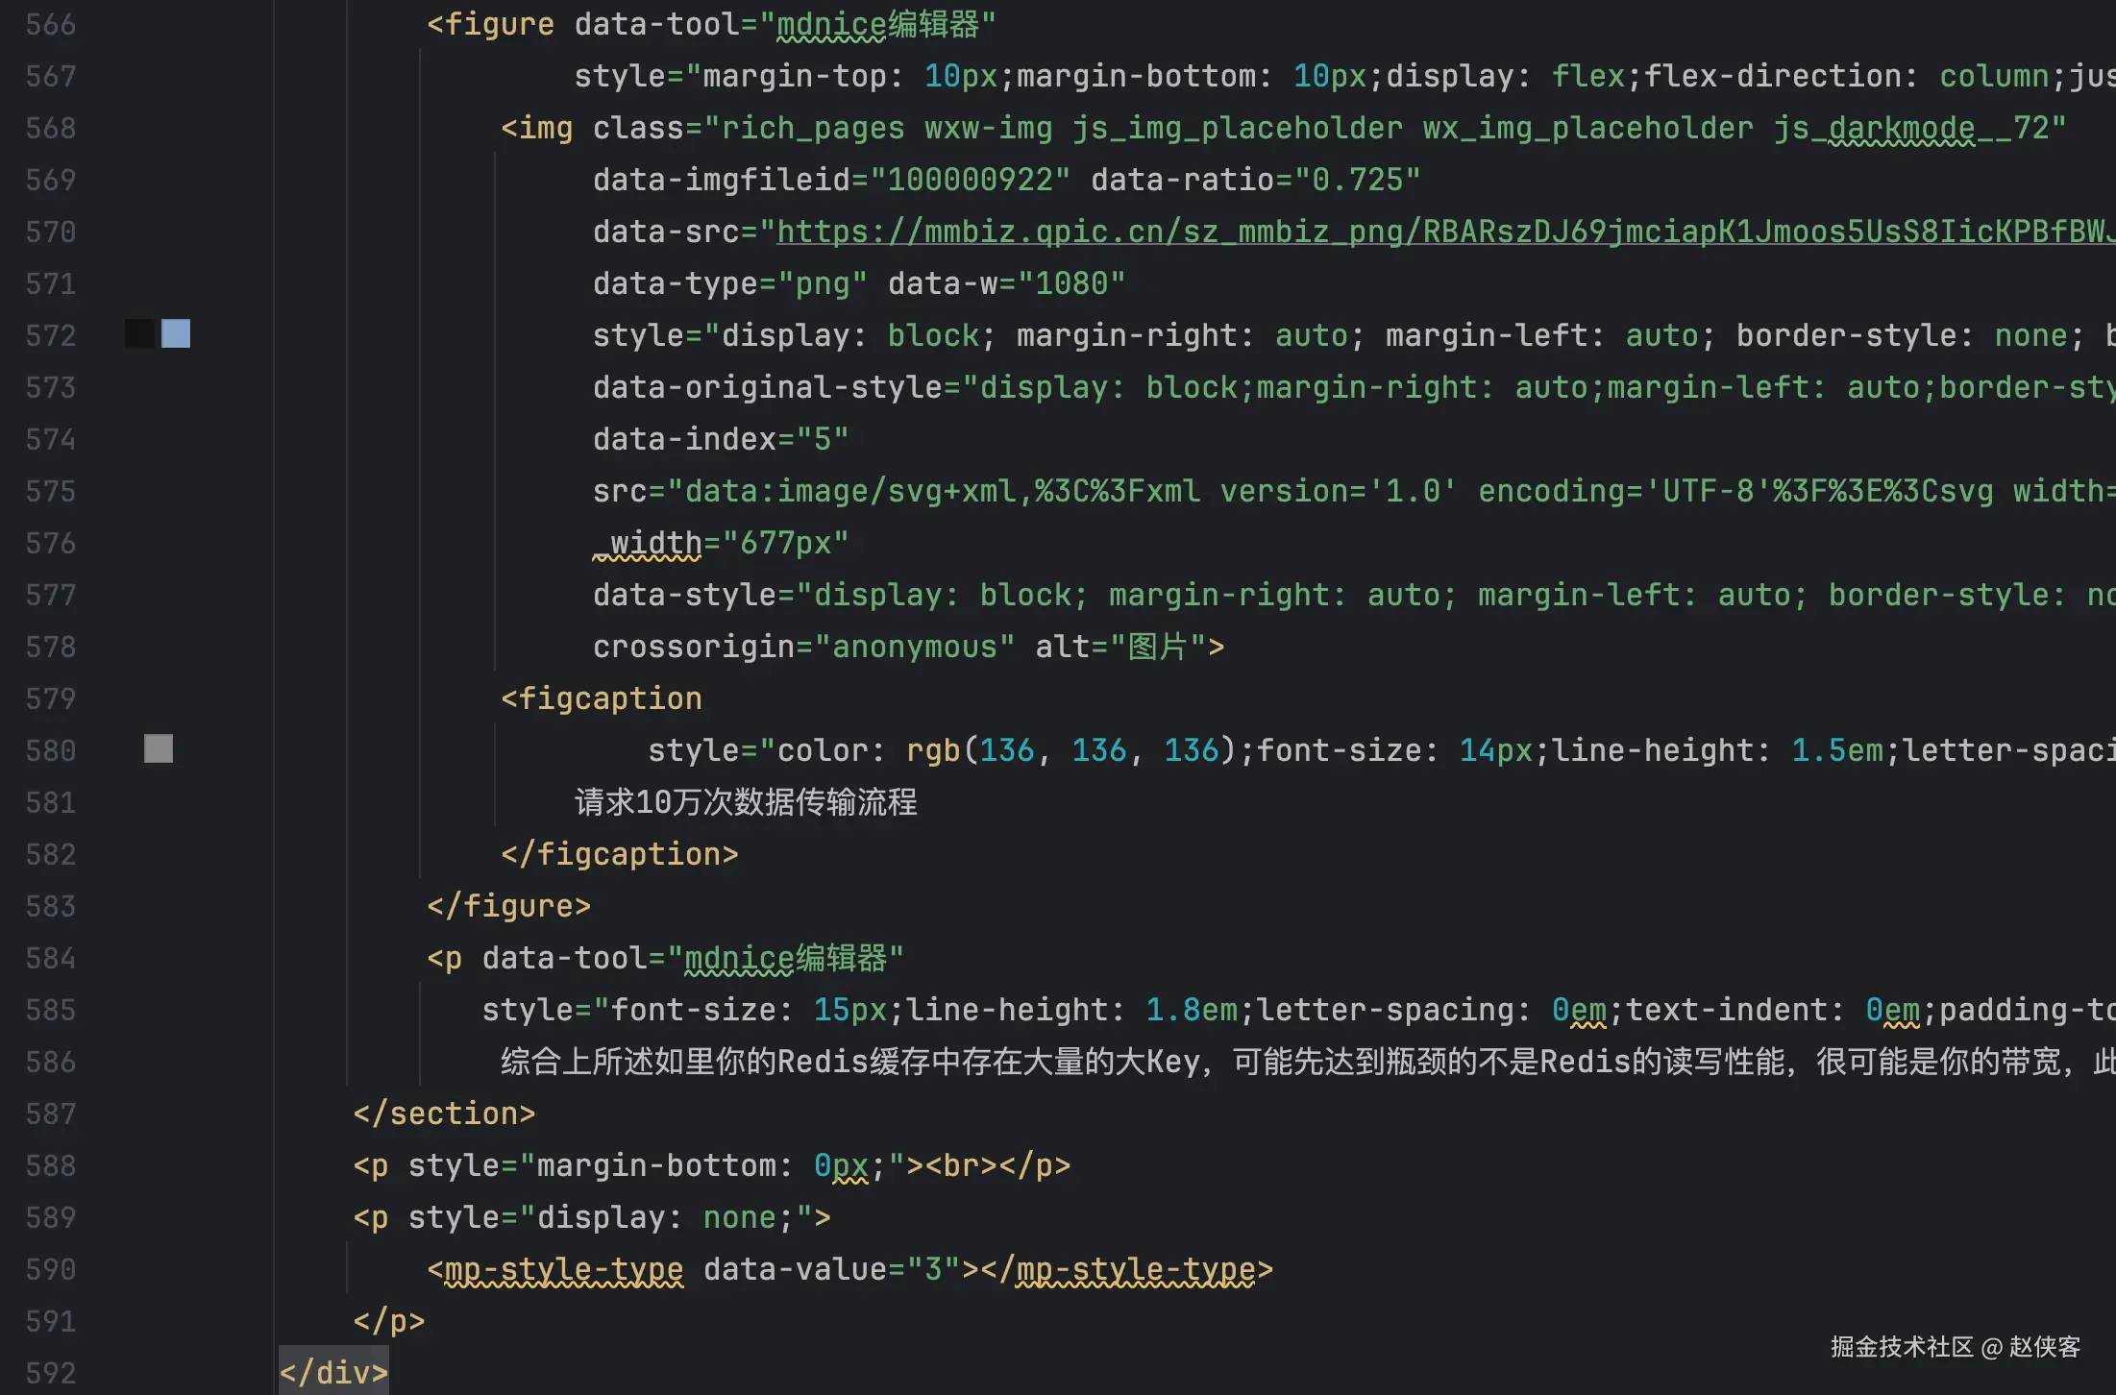The width and height of the screenshot is (2116, 1395).
Task: Select line number 572 in the gutter
Action: [51, 335]
